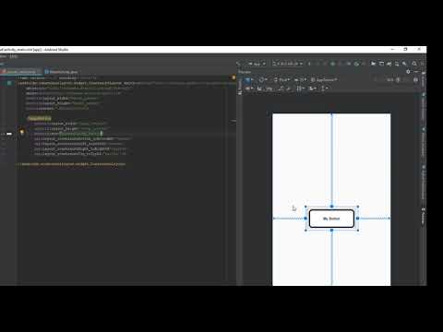Open the Preview tab on right sidebar

[x=424, y=215]
